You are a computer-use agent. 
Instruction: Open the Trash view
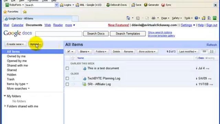[x=11, y=79]
